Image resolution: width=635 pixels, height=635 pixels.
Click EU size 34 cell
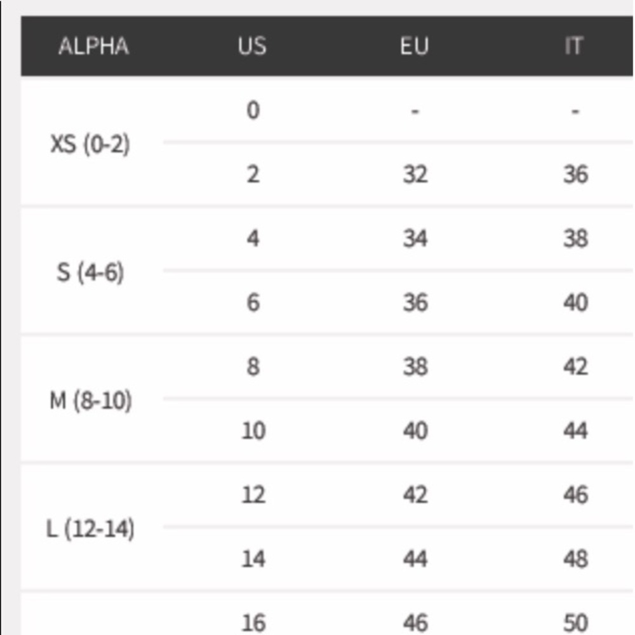[415, 239]
